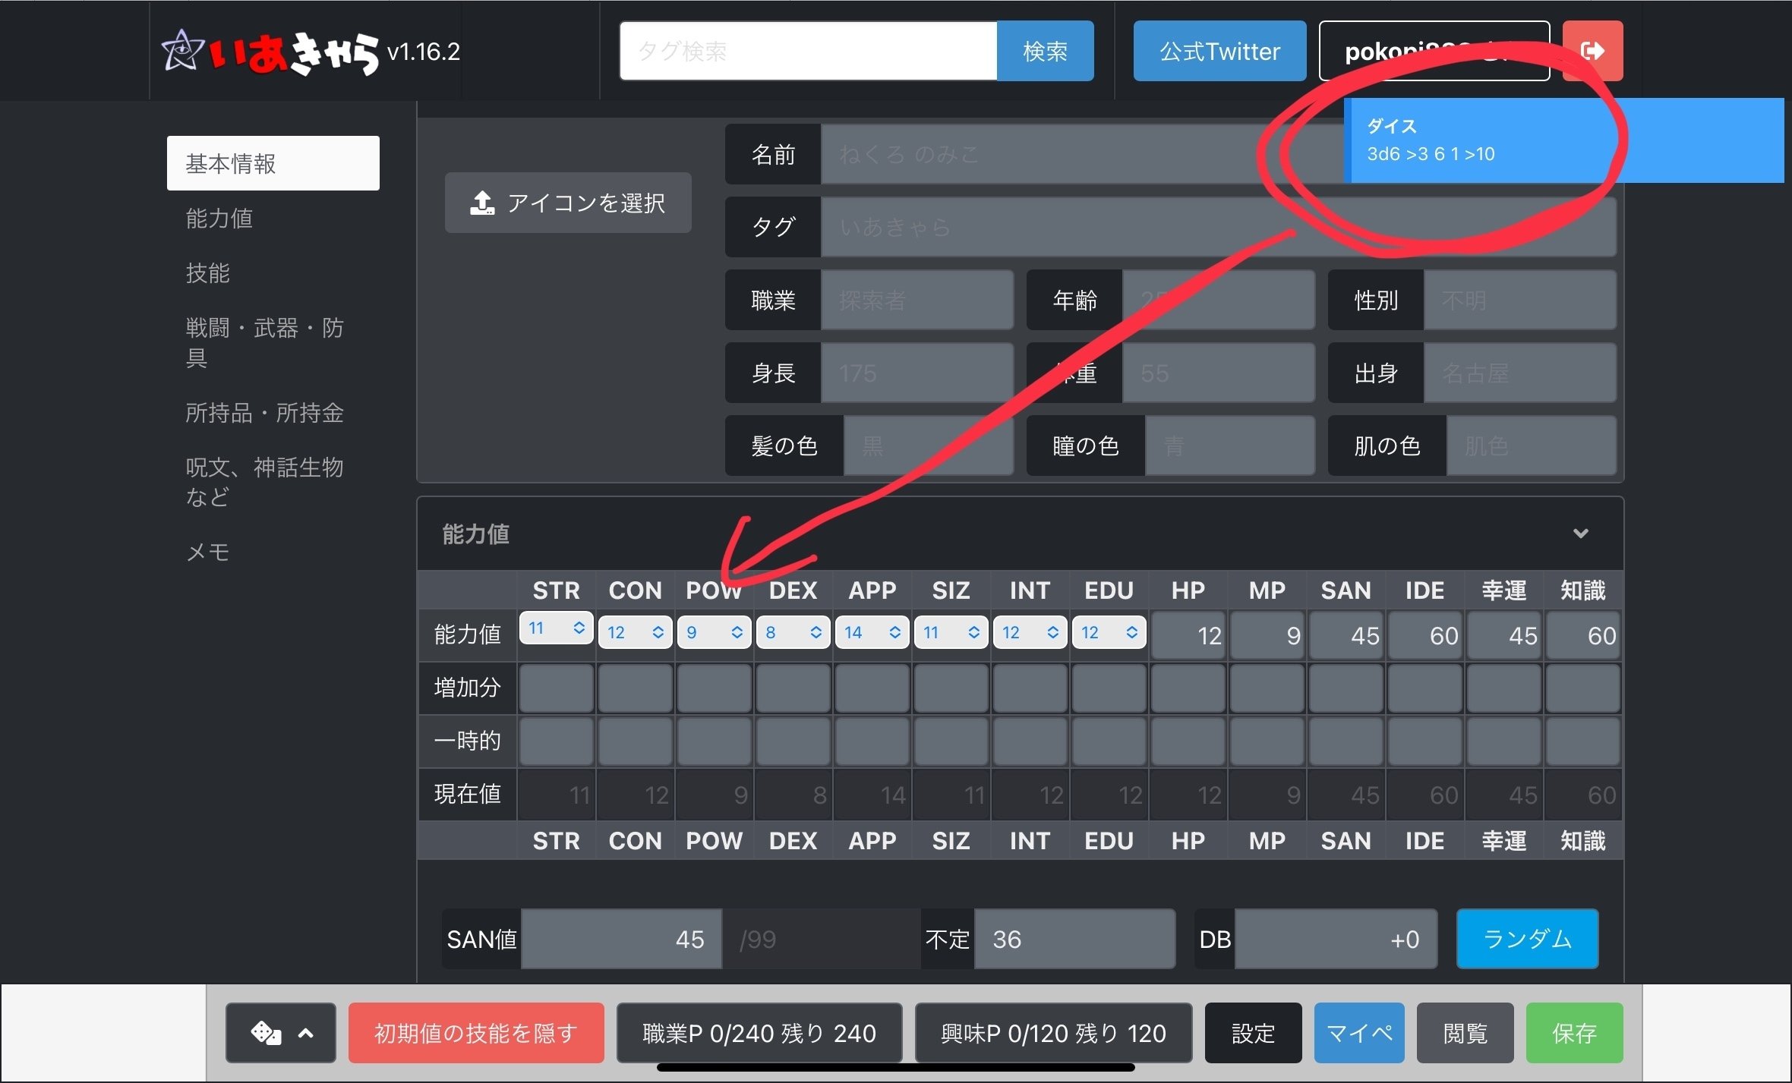Click the DEX 一時的 cell
Viewport: 1792px width, 1083px height.
click(x=793, y=741)
